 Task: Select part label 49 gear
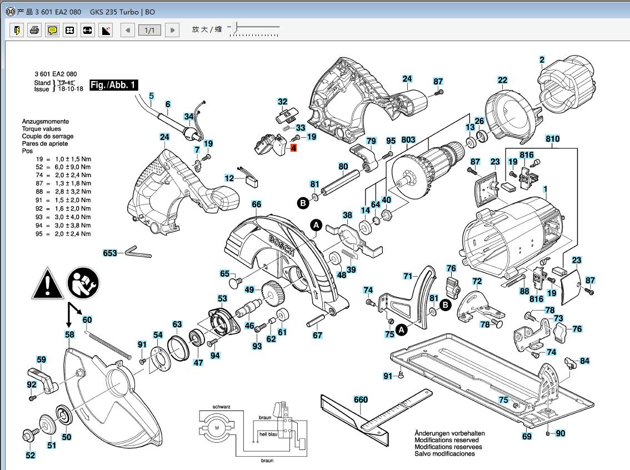(249, 289)
